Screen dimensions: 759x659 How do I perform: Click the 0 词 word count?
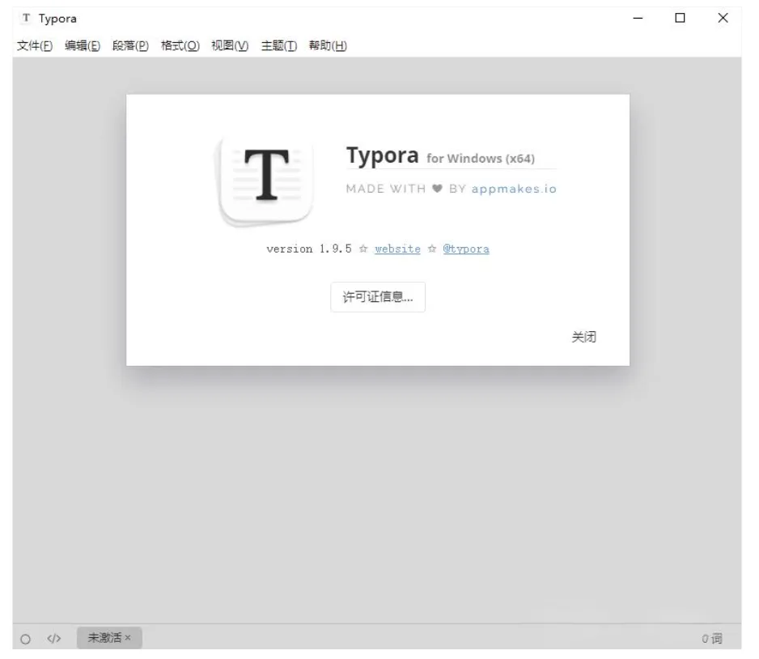pos(712,639)
